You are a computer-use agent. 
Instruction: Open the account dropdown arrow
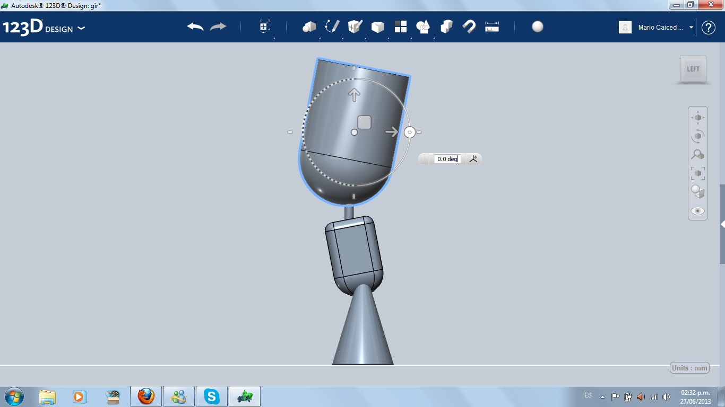(691, 28)
